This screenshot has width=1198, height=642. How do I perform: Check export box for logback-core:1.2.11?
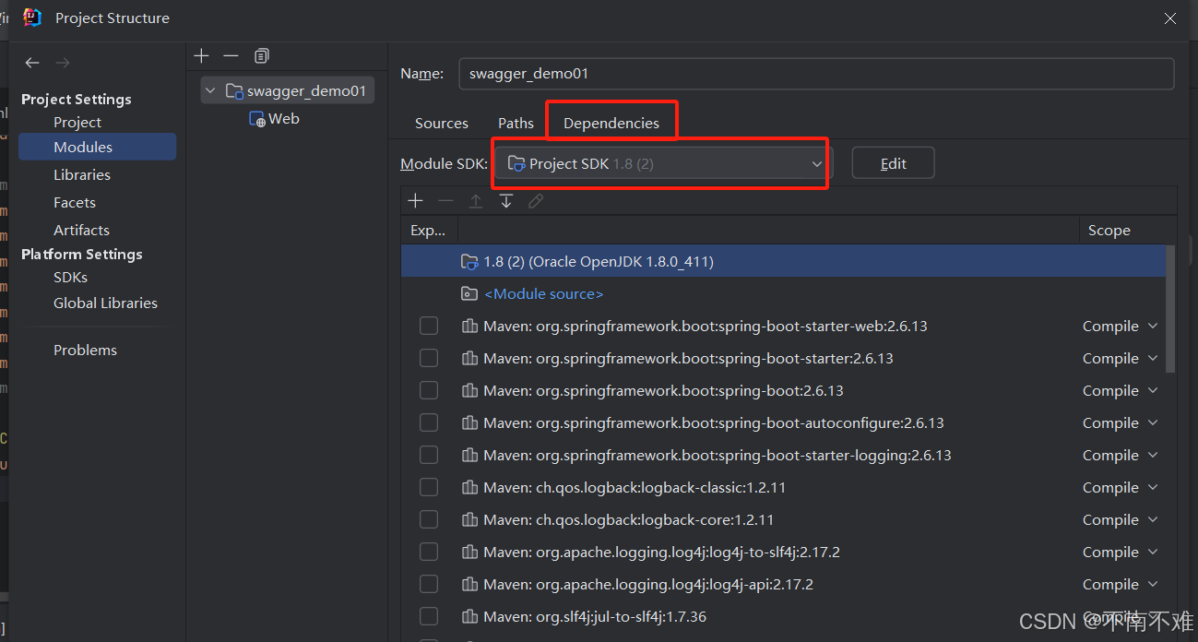coord(429,519)
